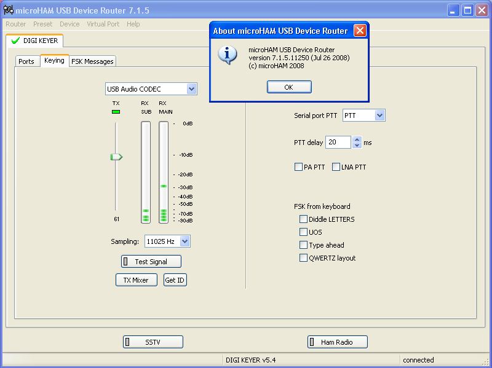Toggle the Test Signal button

coord(151,262)
